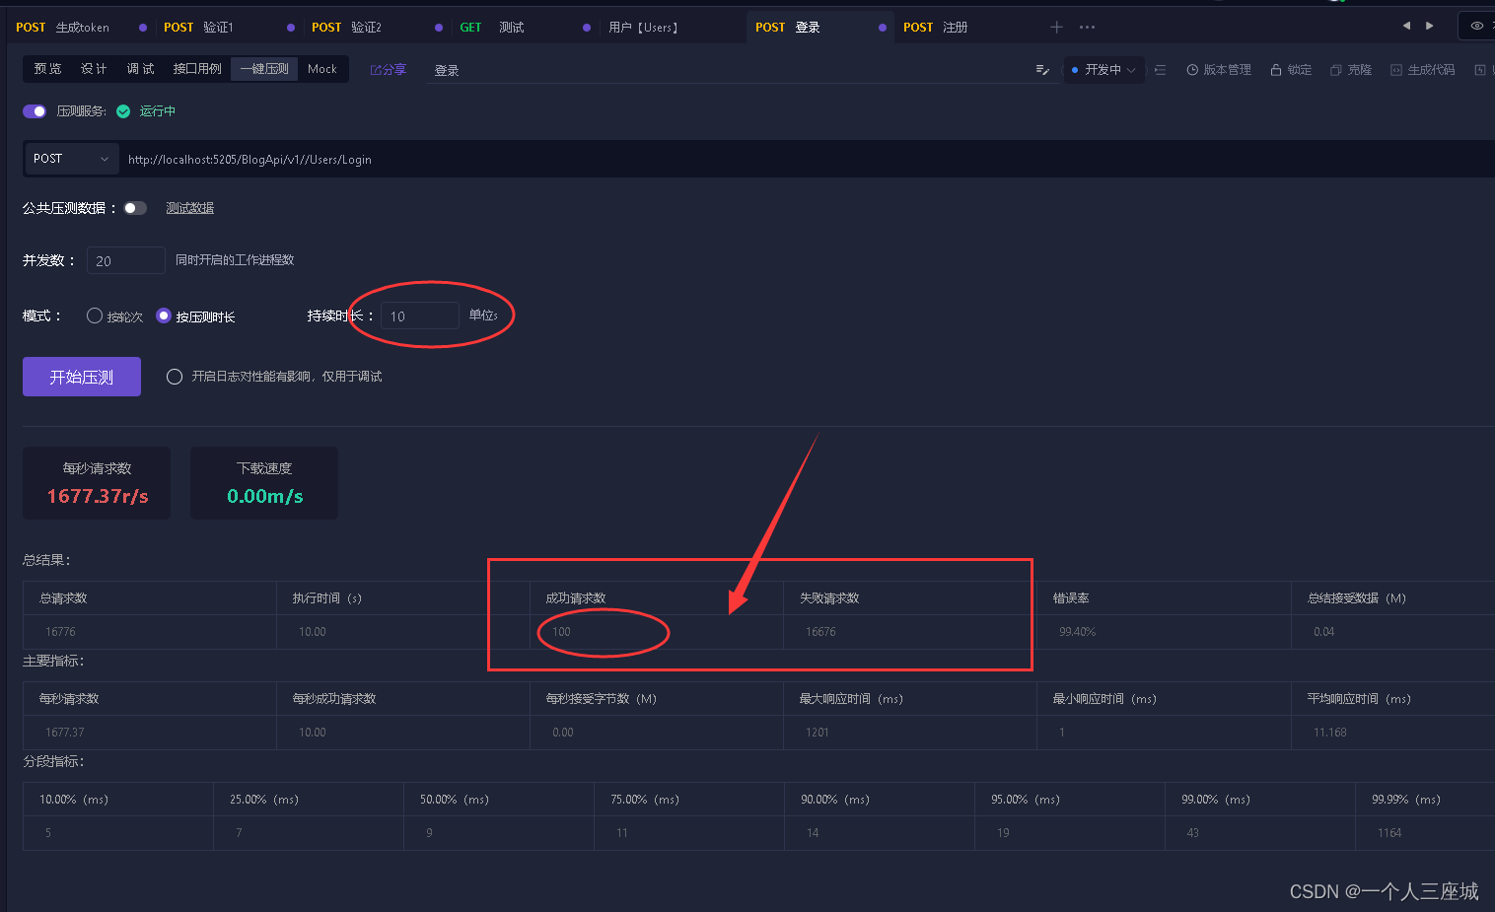Viewport: 1495px width, 912px height.
Task: Click the 持续时长 duration input field
Action: point(420,316)
